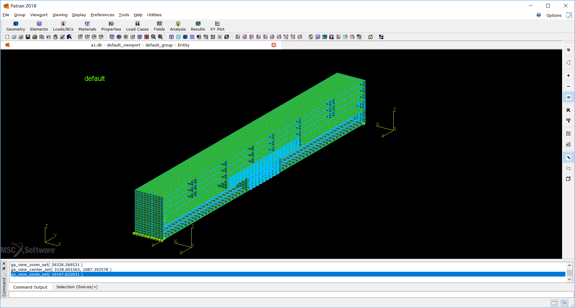Click the Save database toolbar icon

click(28, 37)
